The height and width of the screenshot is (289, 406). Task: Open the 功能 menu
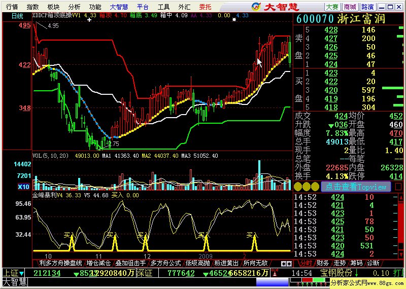[95, 7]
